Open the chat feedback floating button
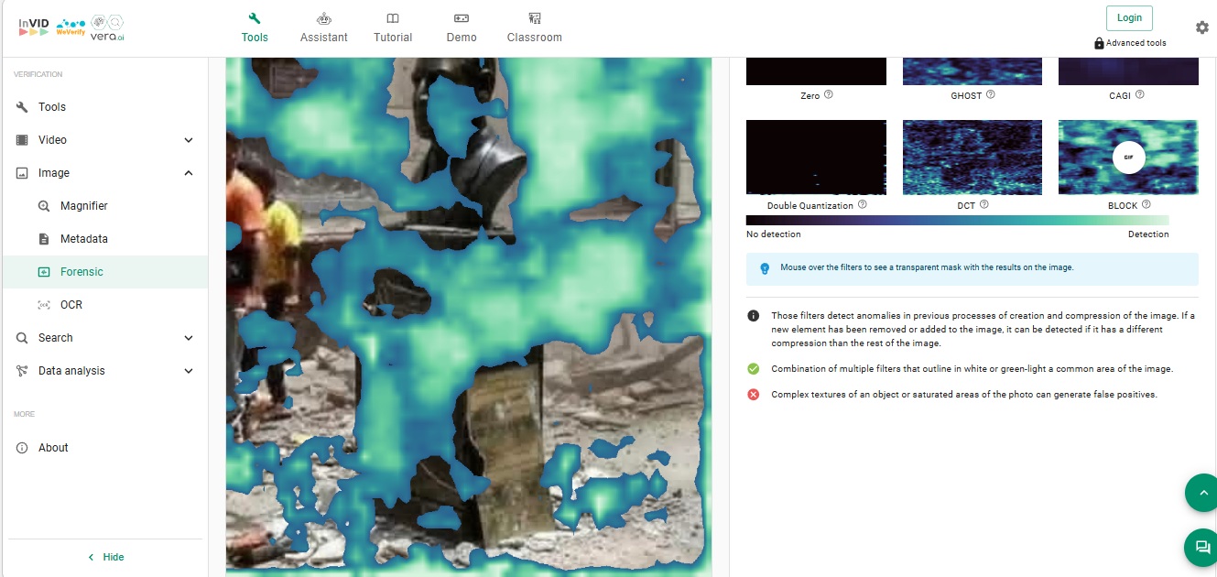 coord(1201,547)
